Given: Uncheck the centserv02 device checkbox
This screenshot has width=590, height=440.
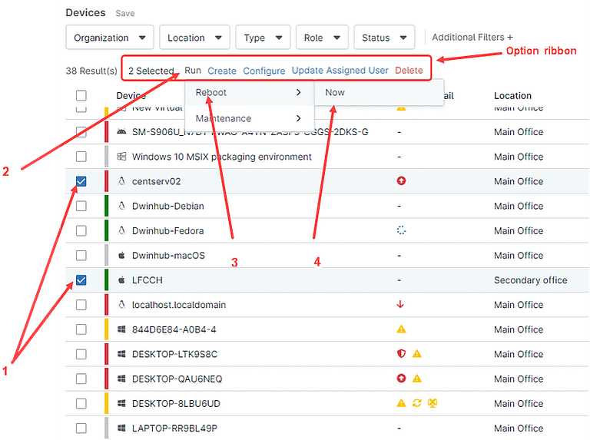Looking at the screenshot, I should (81, 182).
